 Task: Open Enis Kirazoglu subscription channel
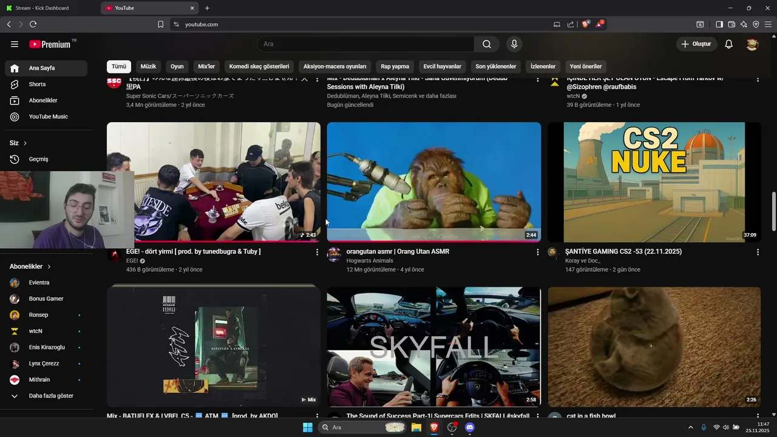(46, 347)
